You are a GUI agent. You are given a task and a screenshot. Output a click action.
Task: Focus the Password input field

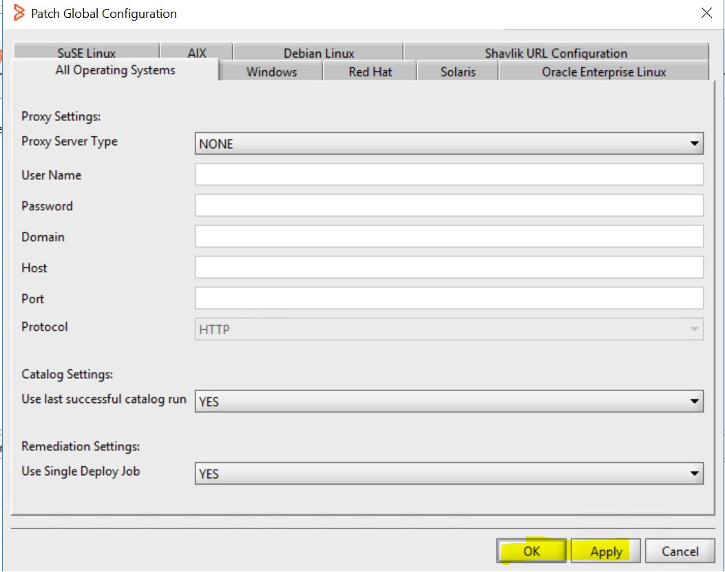pyautogui.click(x=449, y=206)
